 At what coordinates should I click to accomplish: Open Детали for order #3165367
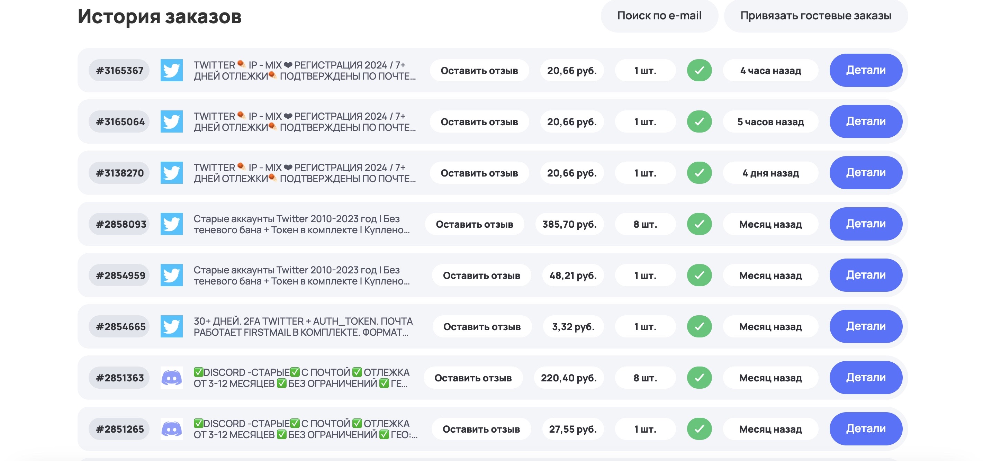(865, 70)
